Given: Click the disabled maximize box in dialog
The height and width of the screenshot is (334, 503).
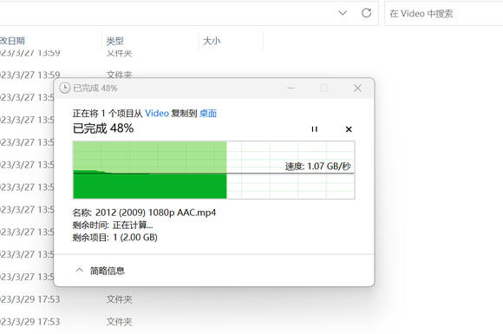Looking at the screenshot, I should 323,88.
